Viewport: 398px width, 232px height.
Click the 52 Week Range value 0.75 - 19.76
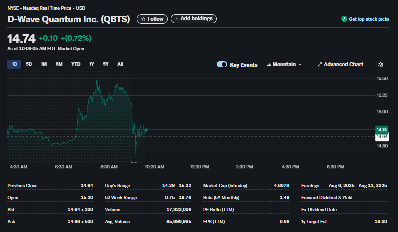[178, 198]
